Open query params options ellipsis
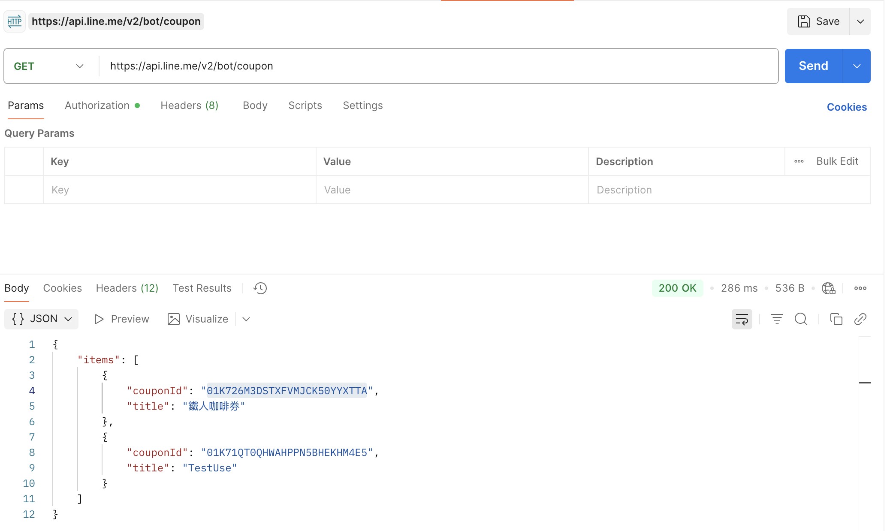The width and height of the screenshot is (893, 531). [799, 161]
